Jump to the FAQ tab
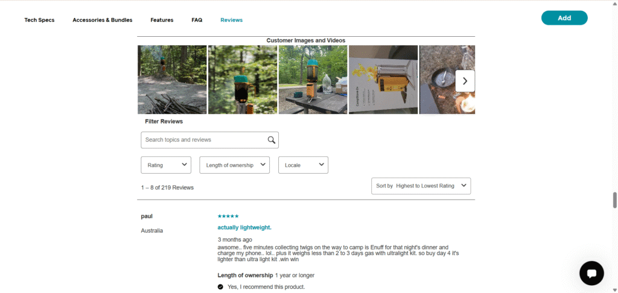The image size is (618, 293). [x=197, y=20]
